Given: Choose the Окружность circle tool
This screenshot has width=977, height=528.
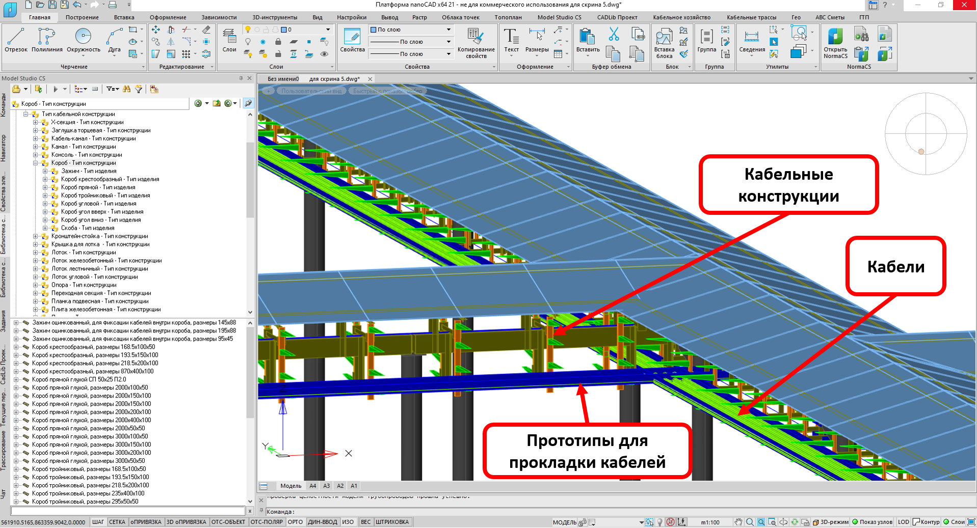Looking at the screenshot, I should pos(83,40).
